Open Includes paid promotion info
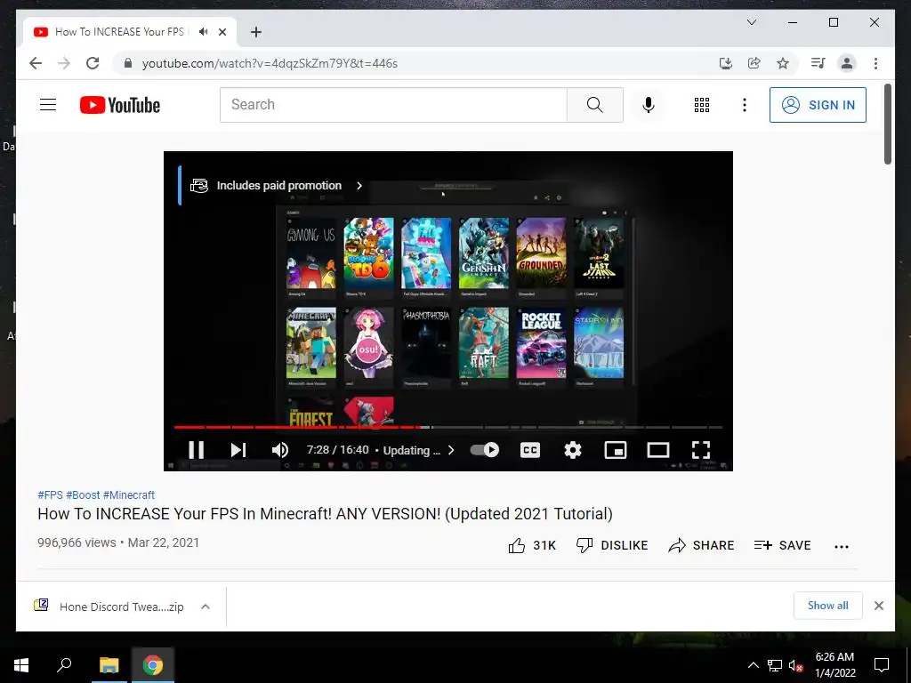The image size is (911, 683). [x=277, y=186]
